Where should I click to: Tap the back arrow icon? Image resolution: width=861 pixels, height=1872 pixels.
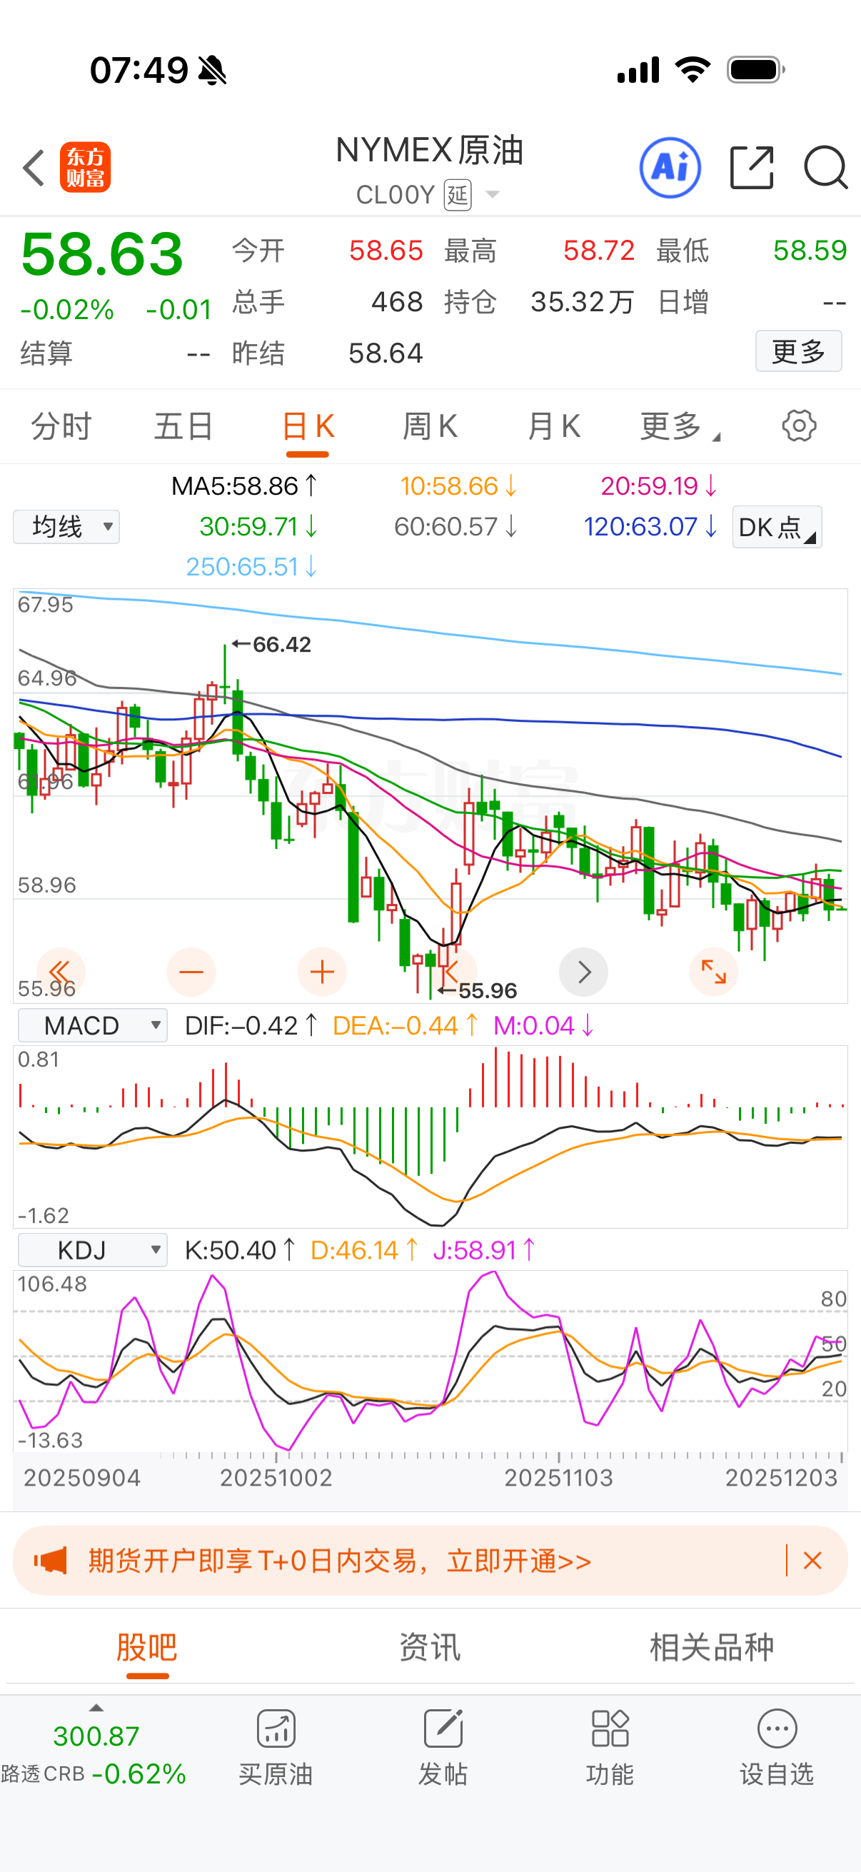34,168
